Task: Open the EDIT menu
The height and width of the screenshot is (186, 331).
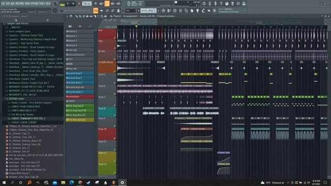Action: (9, 4)
